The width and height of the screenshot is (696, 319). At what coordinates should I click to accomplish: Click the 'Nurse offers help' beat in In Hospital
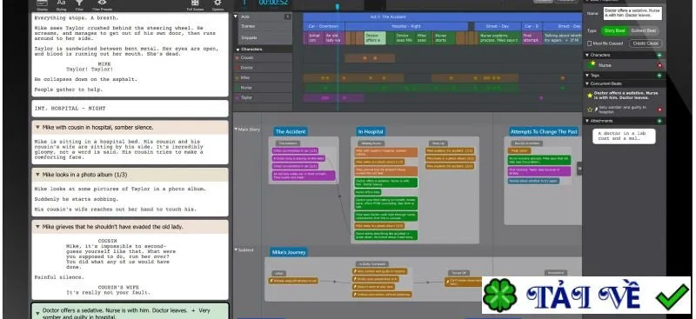click(x=367, y=192)
